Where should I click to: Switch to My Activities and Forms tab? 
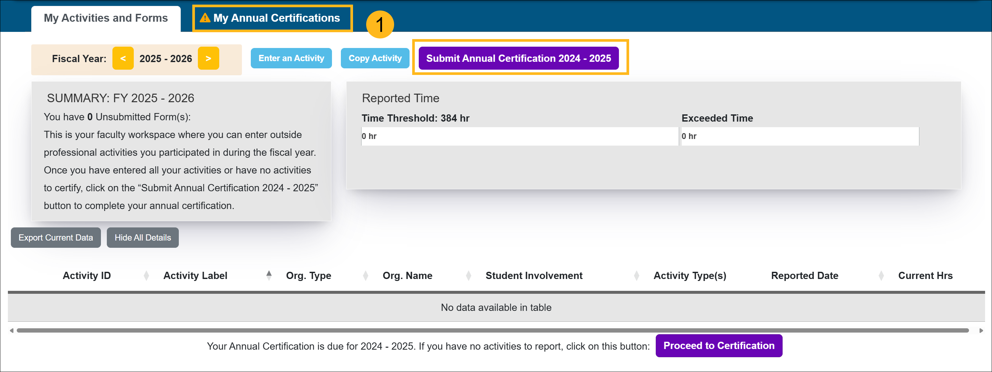click(106, 18)
